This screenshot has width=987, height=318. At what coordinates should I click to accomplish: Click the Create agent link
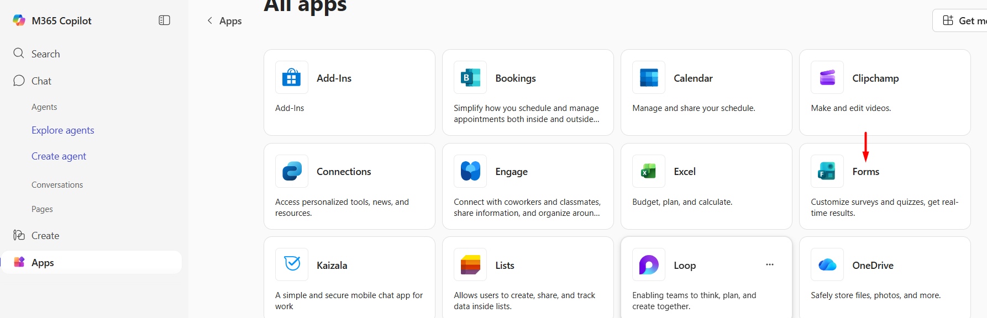(59, 156)
